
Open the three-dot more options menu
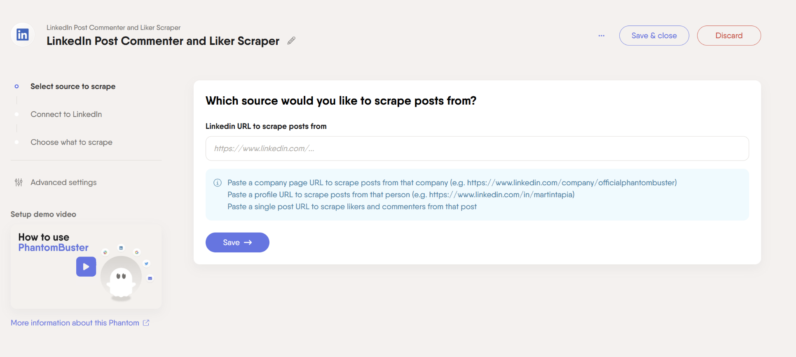pyautogui.click(x=602, y=36)
